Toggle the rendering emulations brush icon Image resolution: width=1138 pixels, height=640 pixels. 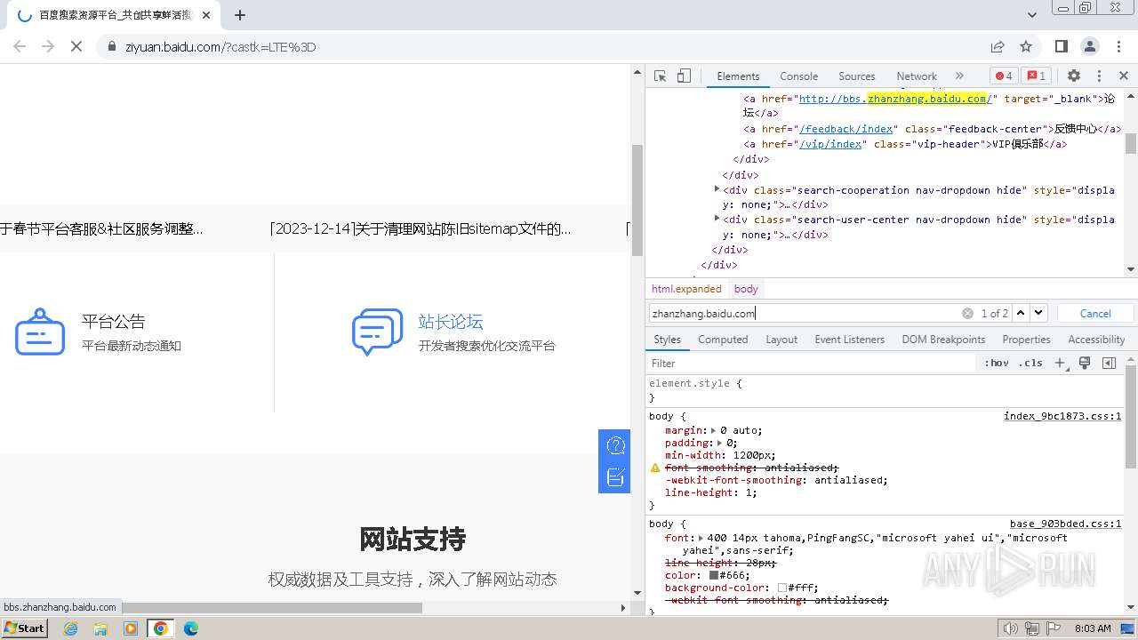coord(1085,363)
